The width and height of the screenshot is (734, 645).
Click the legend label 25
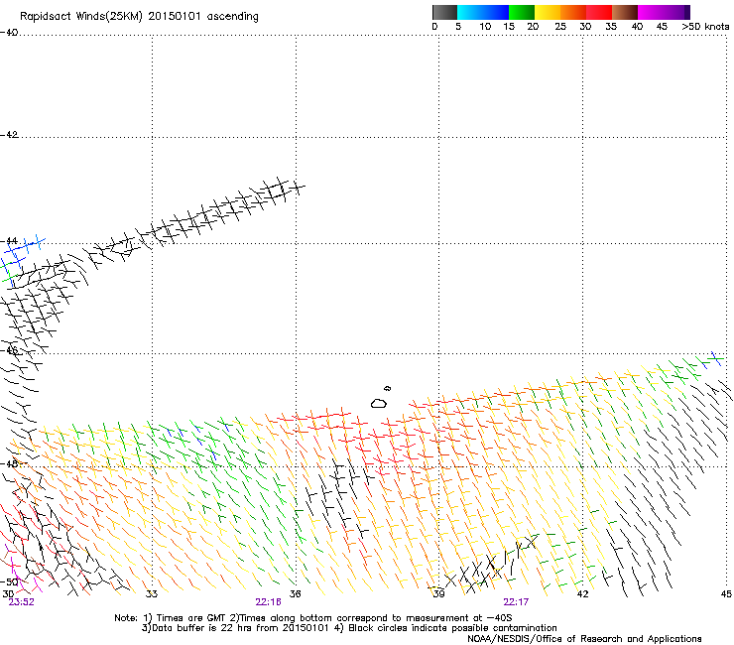[x=560, y=27]
